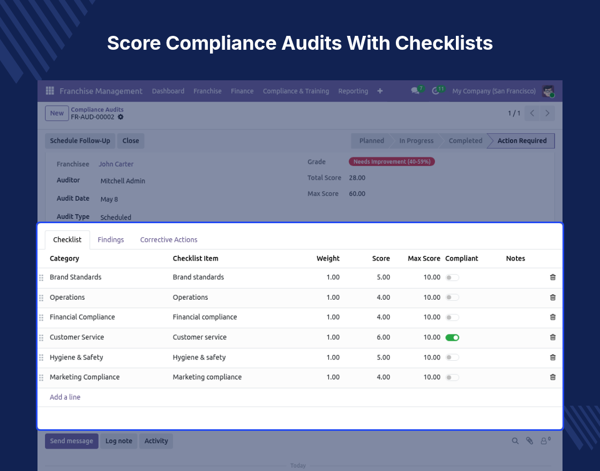Delete the Hygiene & Safety row
Viewport: 600px width, 471px height.
(552, 357)
